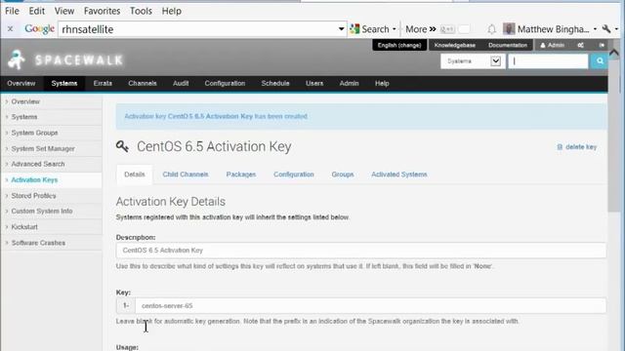Click the blue magnifier search button
The image size is (625, 351).
[600, 61]
